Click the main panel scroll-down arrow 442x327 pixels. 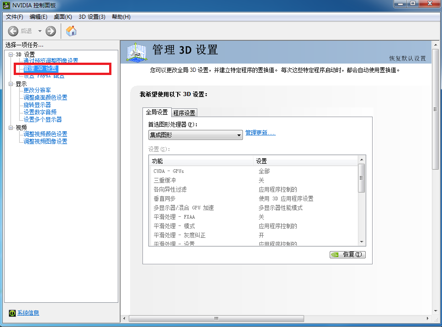(436, 311)
